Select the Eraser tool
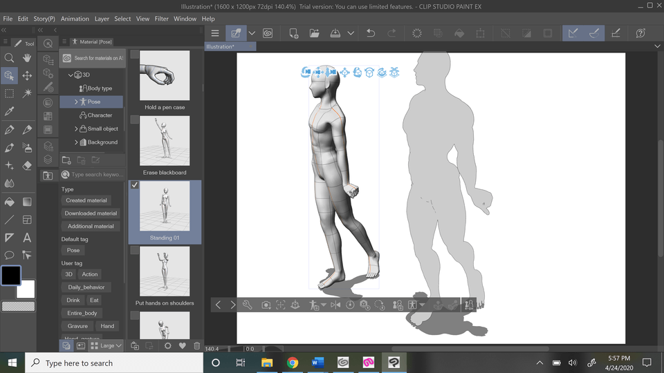 point(27,166)
